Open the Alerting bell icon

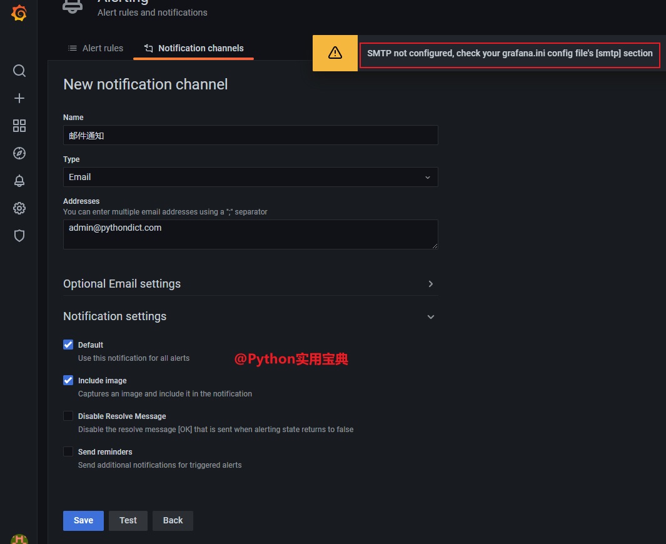tap(19, 181)
